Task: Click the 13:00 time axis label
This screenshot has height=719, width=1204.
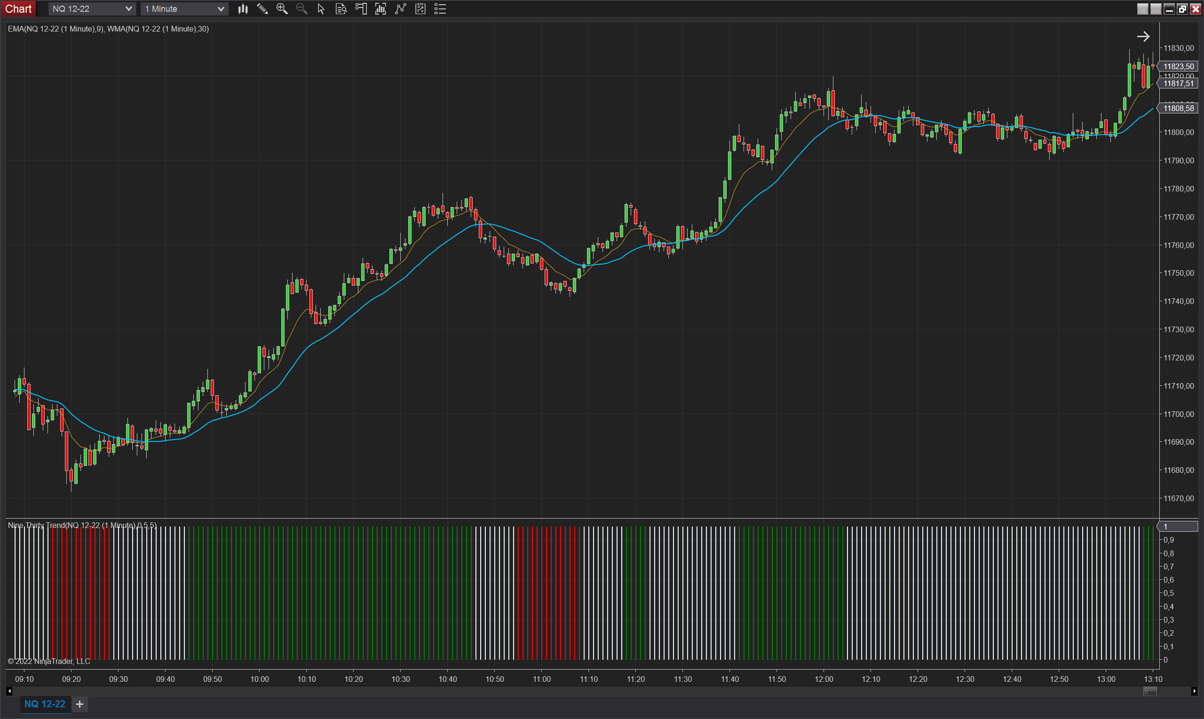Action: (1106, 679)
